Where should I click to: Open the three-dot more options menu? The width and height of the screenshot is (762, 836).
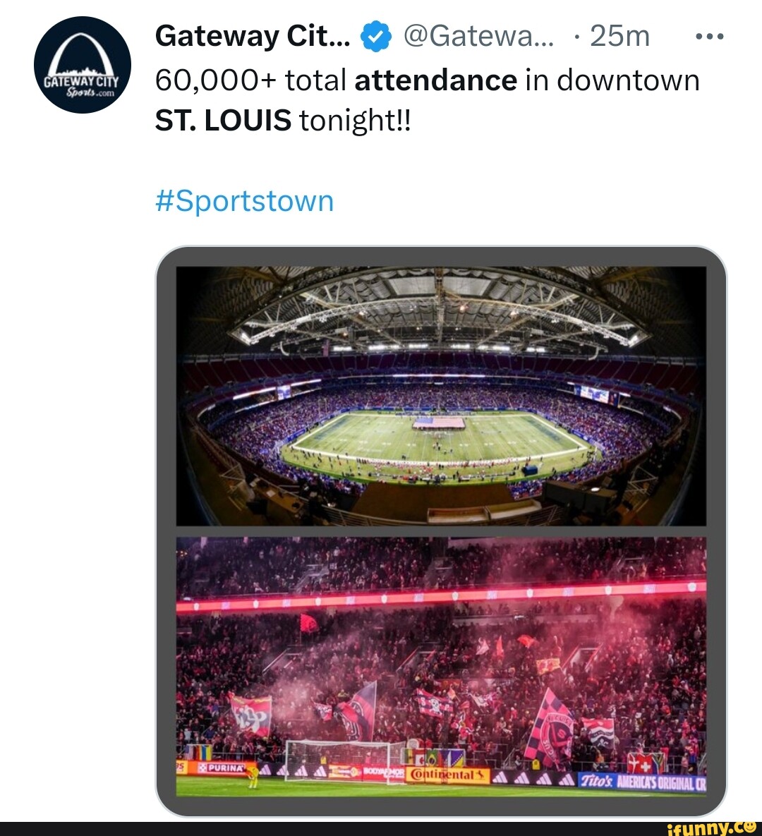click(709, 35)
